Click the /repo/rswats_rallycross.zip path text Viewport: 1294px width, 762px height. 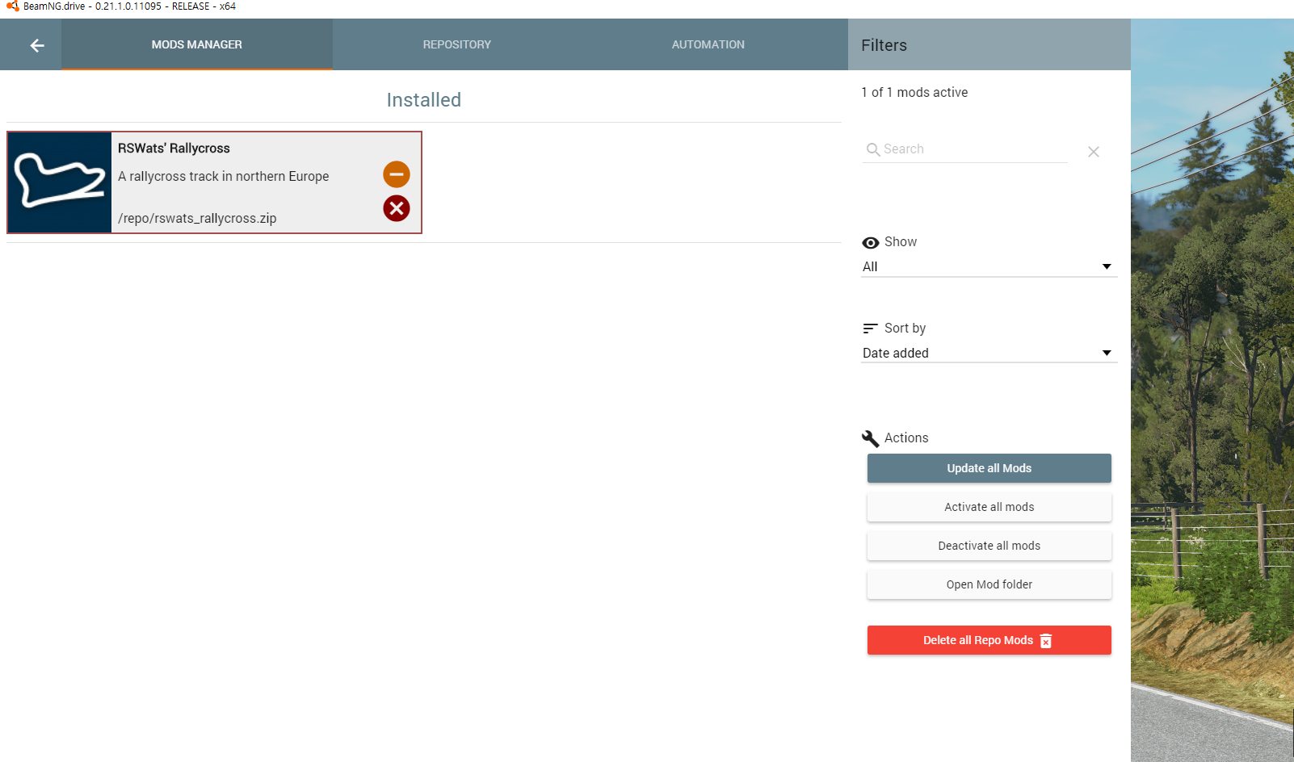197,218
